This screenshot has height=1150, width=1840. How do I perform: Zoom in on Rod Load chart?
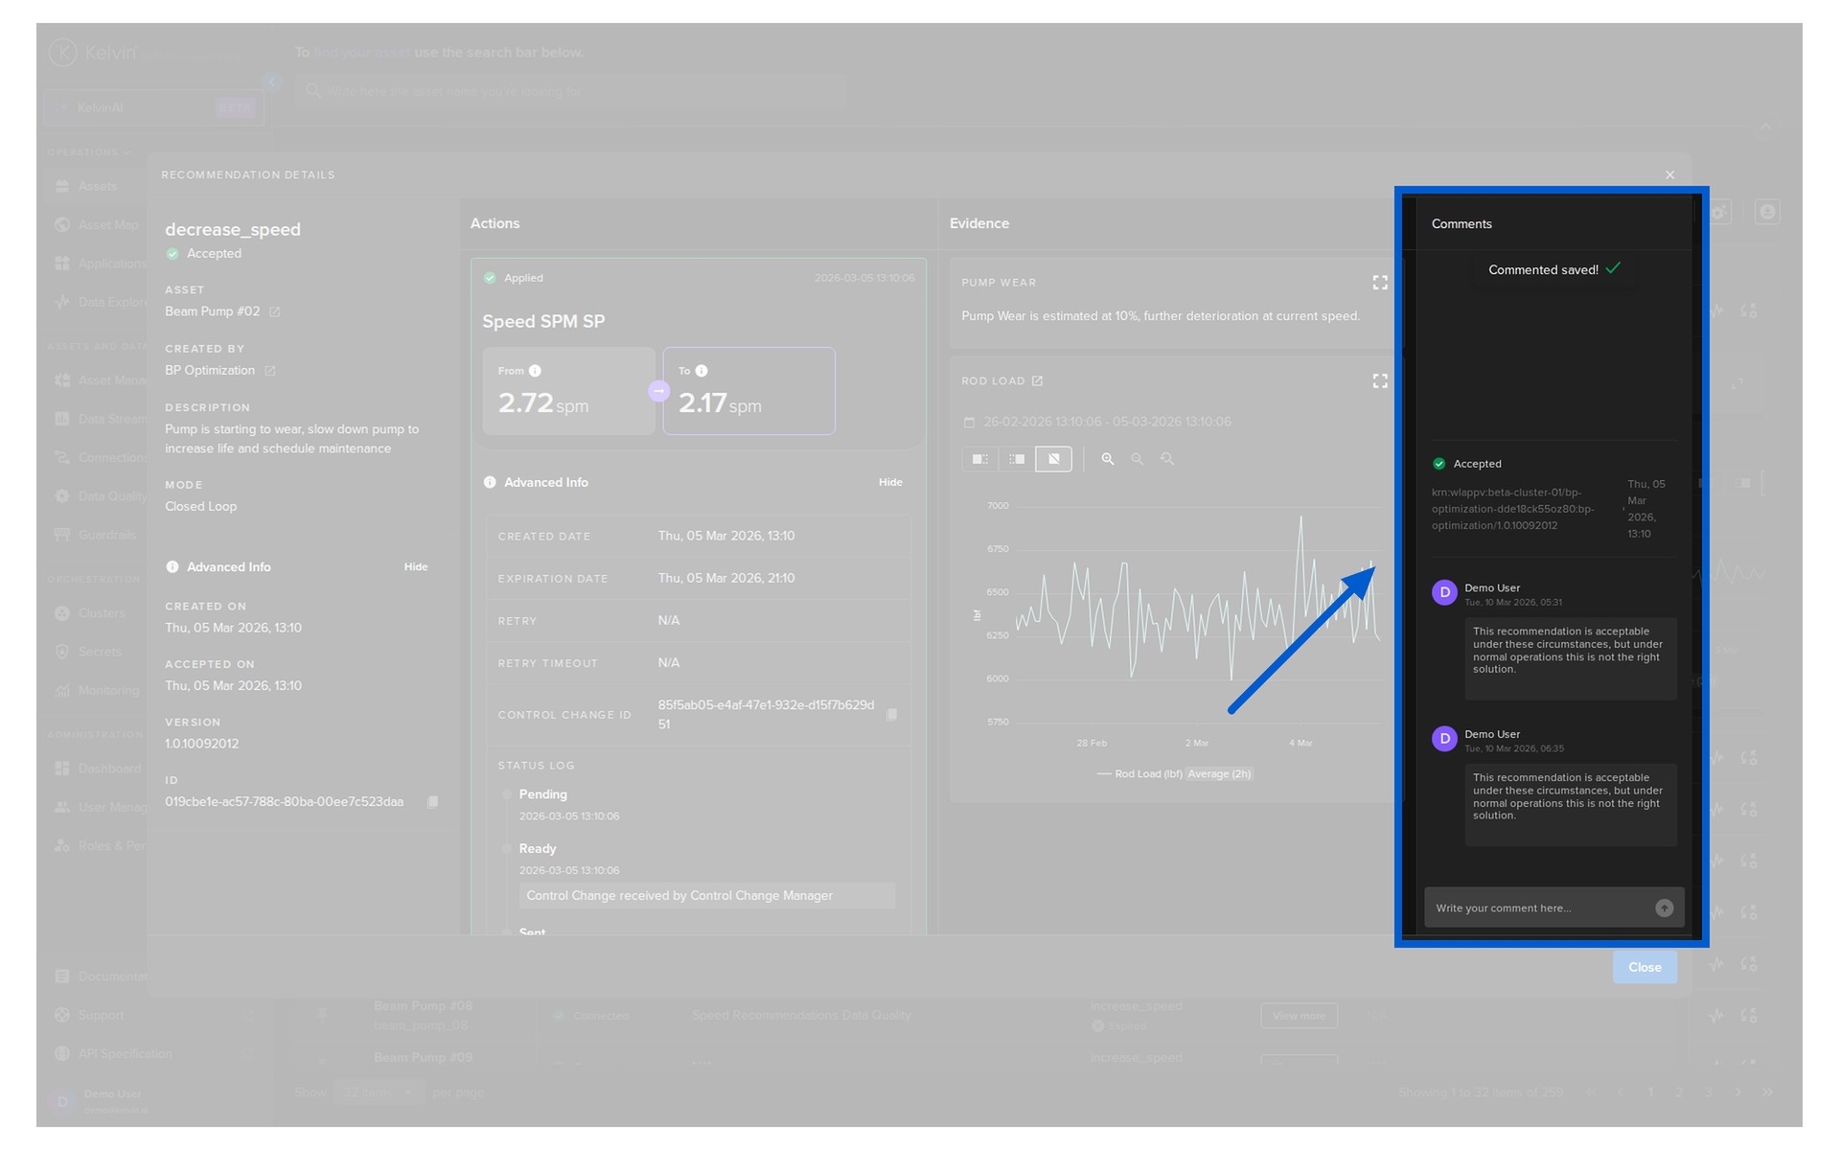pyautogui.click(x=1107, y=459)
